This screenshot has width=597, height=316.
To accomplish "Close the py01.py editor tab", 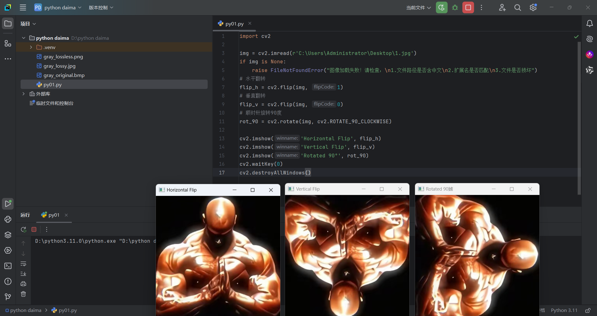I will [x=250, y=23].
